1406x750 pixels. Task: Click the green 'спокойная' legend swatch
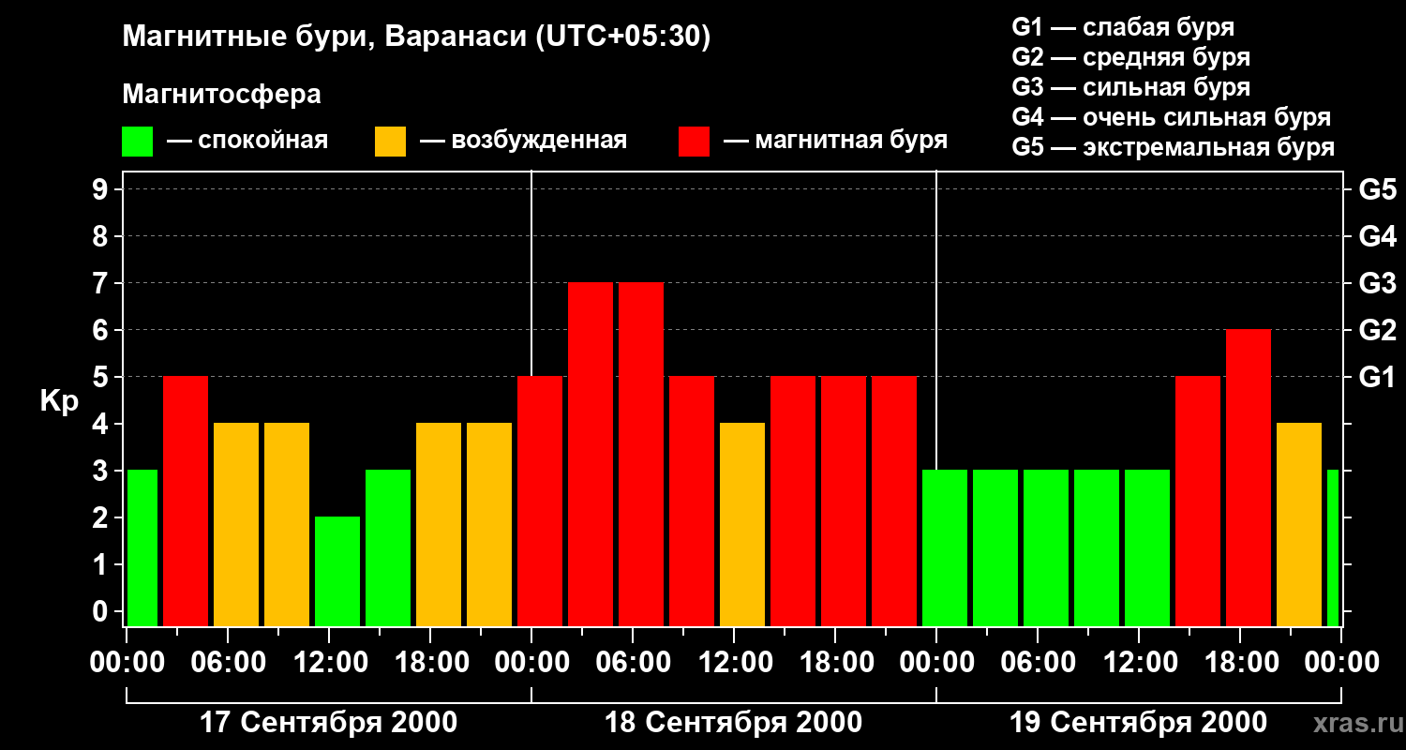[x=137, y=142]
